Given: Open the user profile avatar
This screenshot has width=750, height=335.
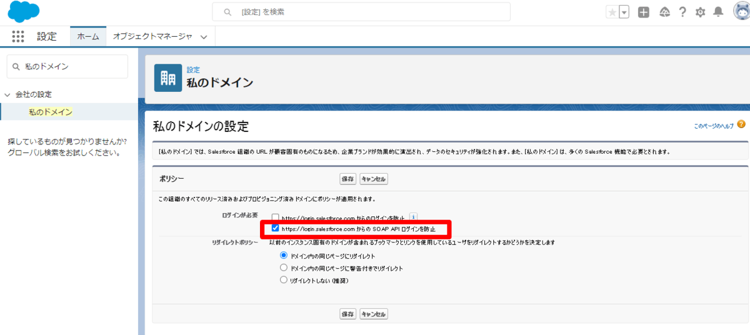Looking at the screenshot, I should pyautogui.click(x=741, y=12).
